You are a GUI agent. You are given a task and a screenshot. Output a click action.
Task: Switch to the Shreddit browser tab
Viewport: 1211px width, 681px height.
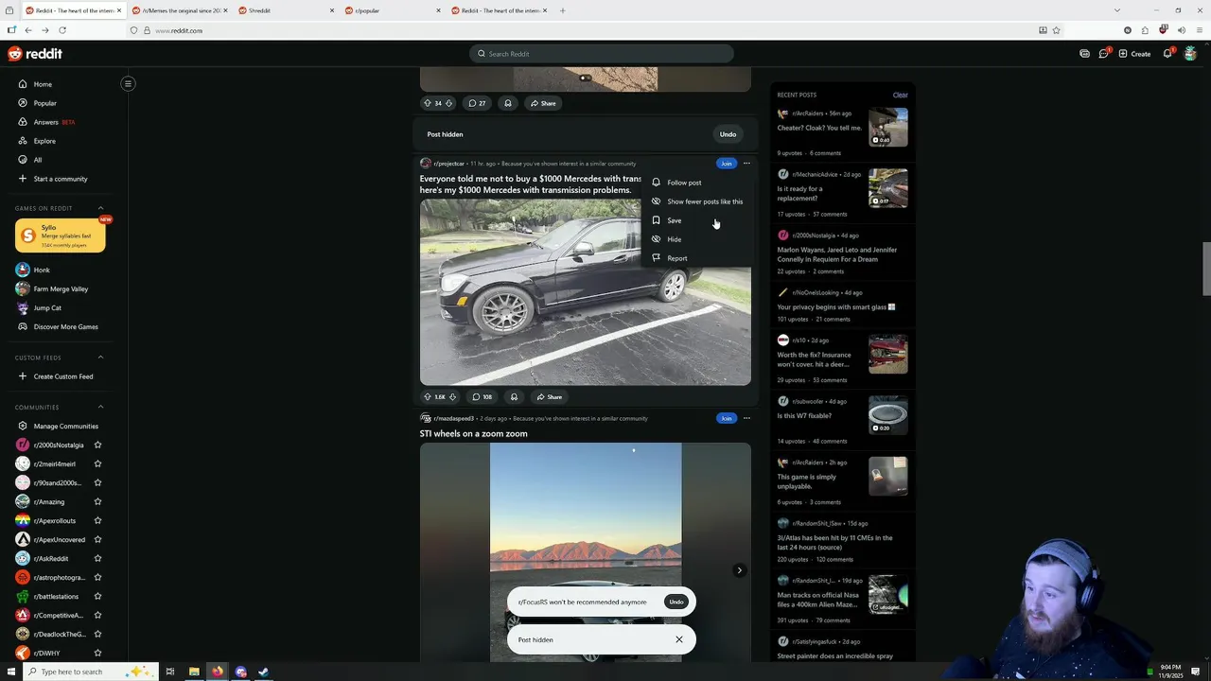(x=286, y=10)
